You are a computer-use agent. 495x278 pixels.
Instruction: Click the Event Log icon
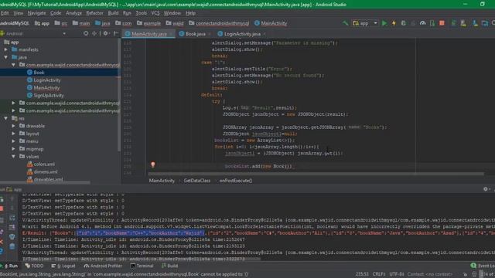[x=473, y=266]
